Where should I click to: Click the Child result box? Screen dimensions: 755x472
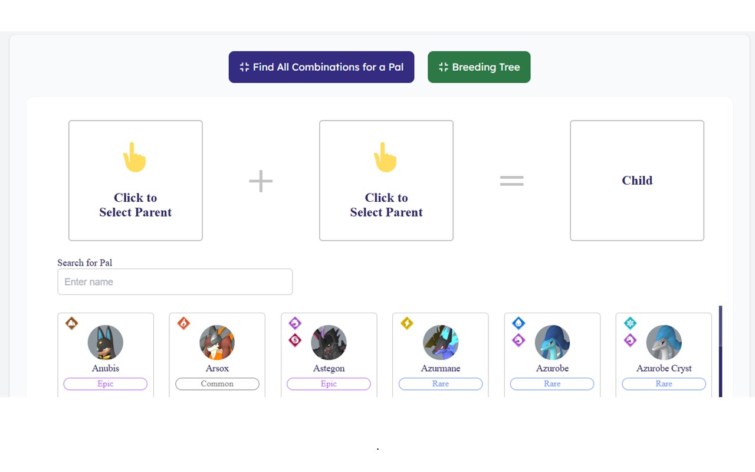(637, 181)
